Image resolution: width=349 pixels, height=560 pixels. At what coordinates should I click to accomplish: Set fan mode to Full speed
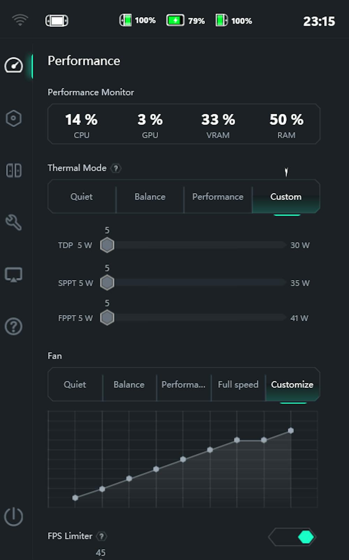pyautogui.click(x=238, y=384)
